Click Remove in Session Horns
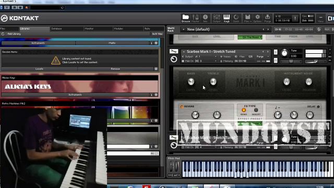Screen dimensions: 334x188 click(115, 69)
